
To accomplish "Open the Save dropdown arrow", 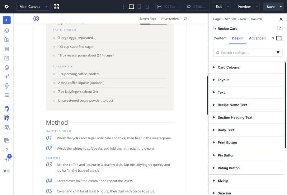I will point(281,7).
